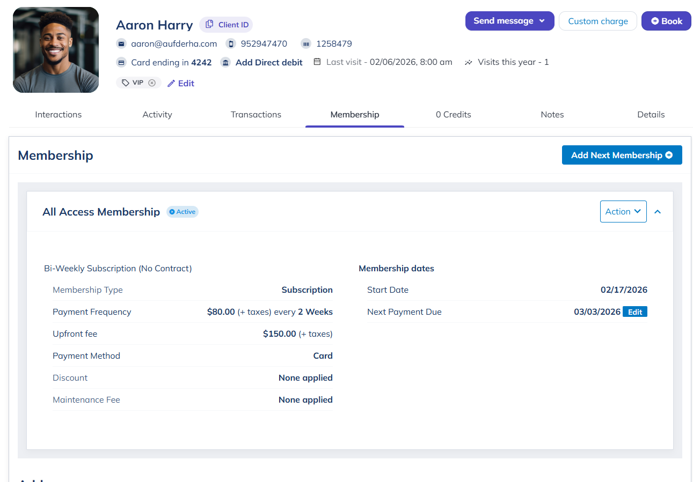The width and height of the screenshot is (693, 482).
Task: Click the Visits this year - 1 text
Action: click(513, 62)
